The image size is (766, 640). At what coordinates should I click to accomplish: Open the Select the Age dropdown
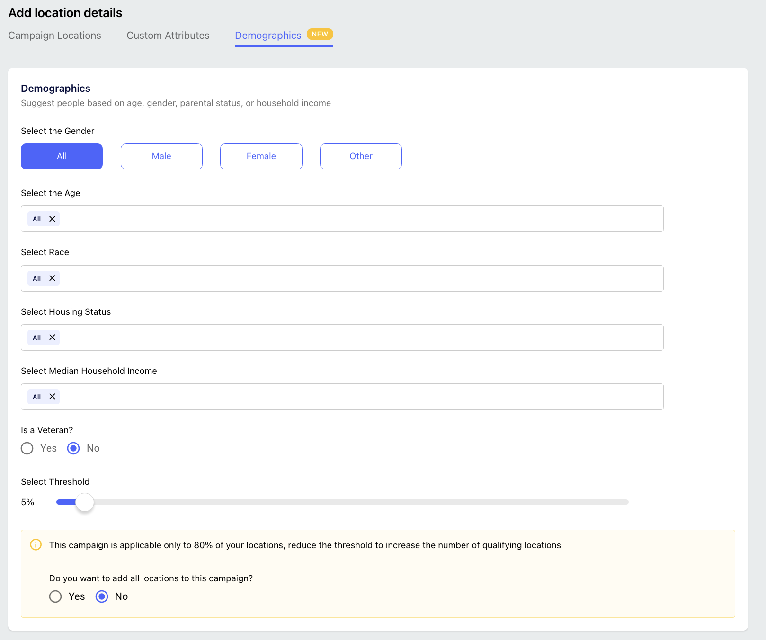(x=342, y=219)
